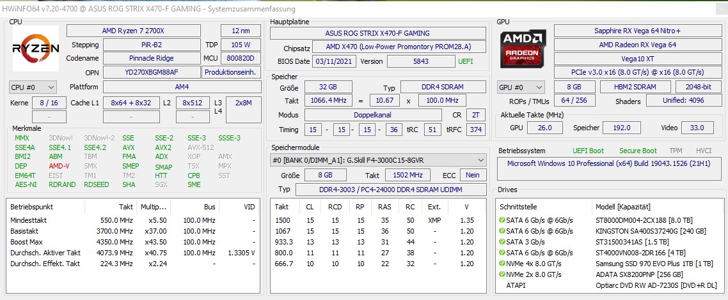The image size is (728, 300).
Task: Click the AMD Ryzen 7 2700X name field
Action: click(x=134, y=31)
